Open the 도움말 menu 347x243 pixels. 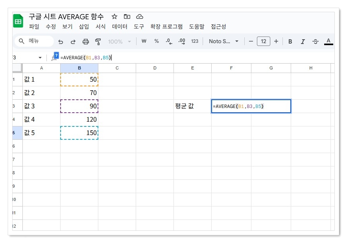[x=197, y=27]
